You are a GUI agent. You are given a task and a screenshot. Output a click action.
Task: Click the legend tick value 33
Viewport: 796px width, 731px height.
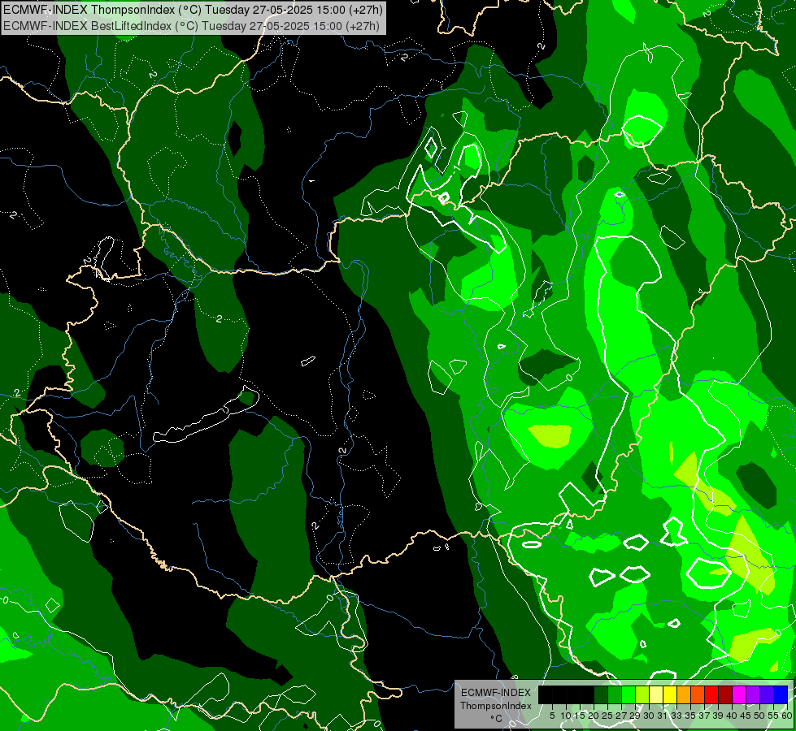click(676, 716)
